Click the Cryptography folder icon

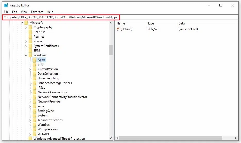[30, 27]
